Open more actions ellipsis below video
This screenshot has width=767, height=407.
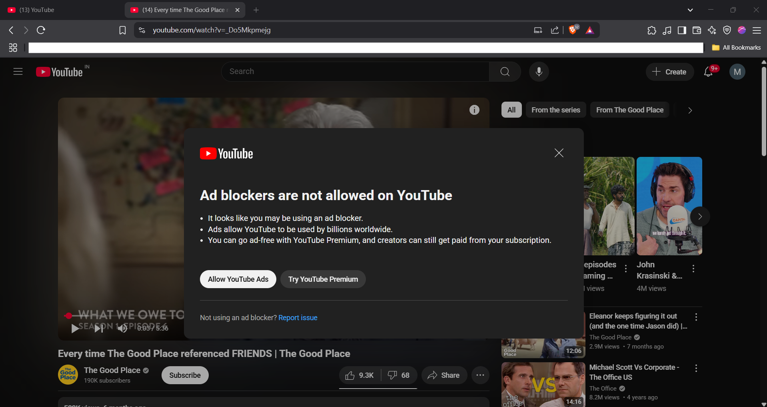[480, 375]
